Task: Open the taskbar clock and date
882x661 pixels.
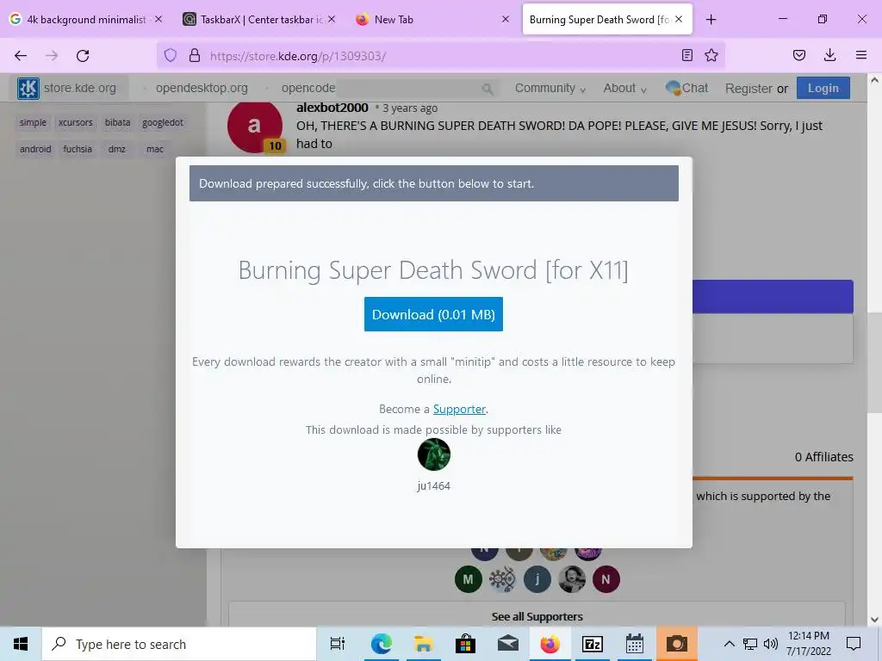Action: pos(808,644)
